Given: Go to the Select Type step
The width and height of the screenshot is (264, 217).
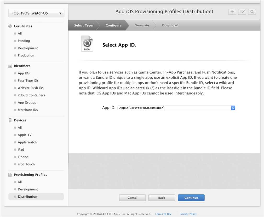Looking at the screenshot, I should (83, 25).
